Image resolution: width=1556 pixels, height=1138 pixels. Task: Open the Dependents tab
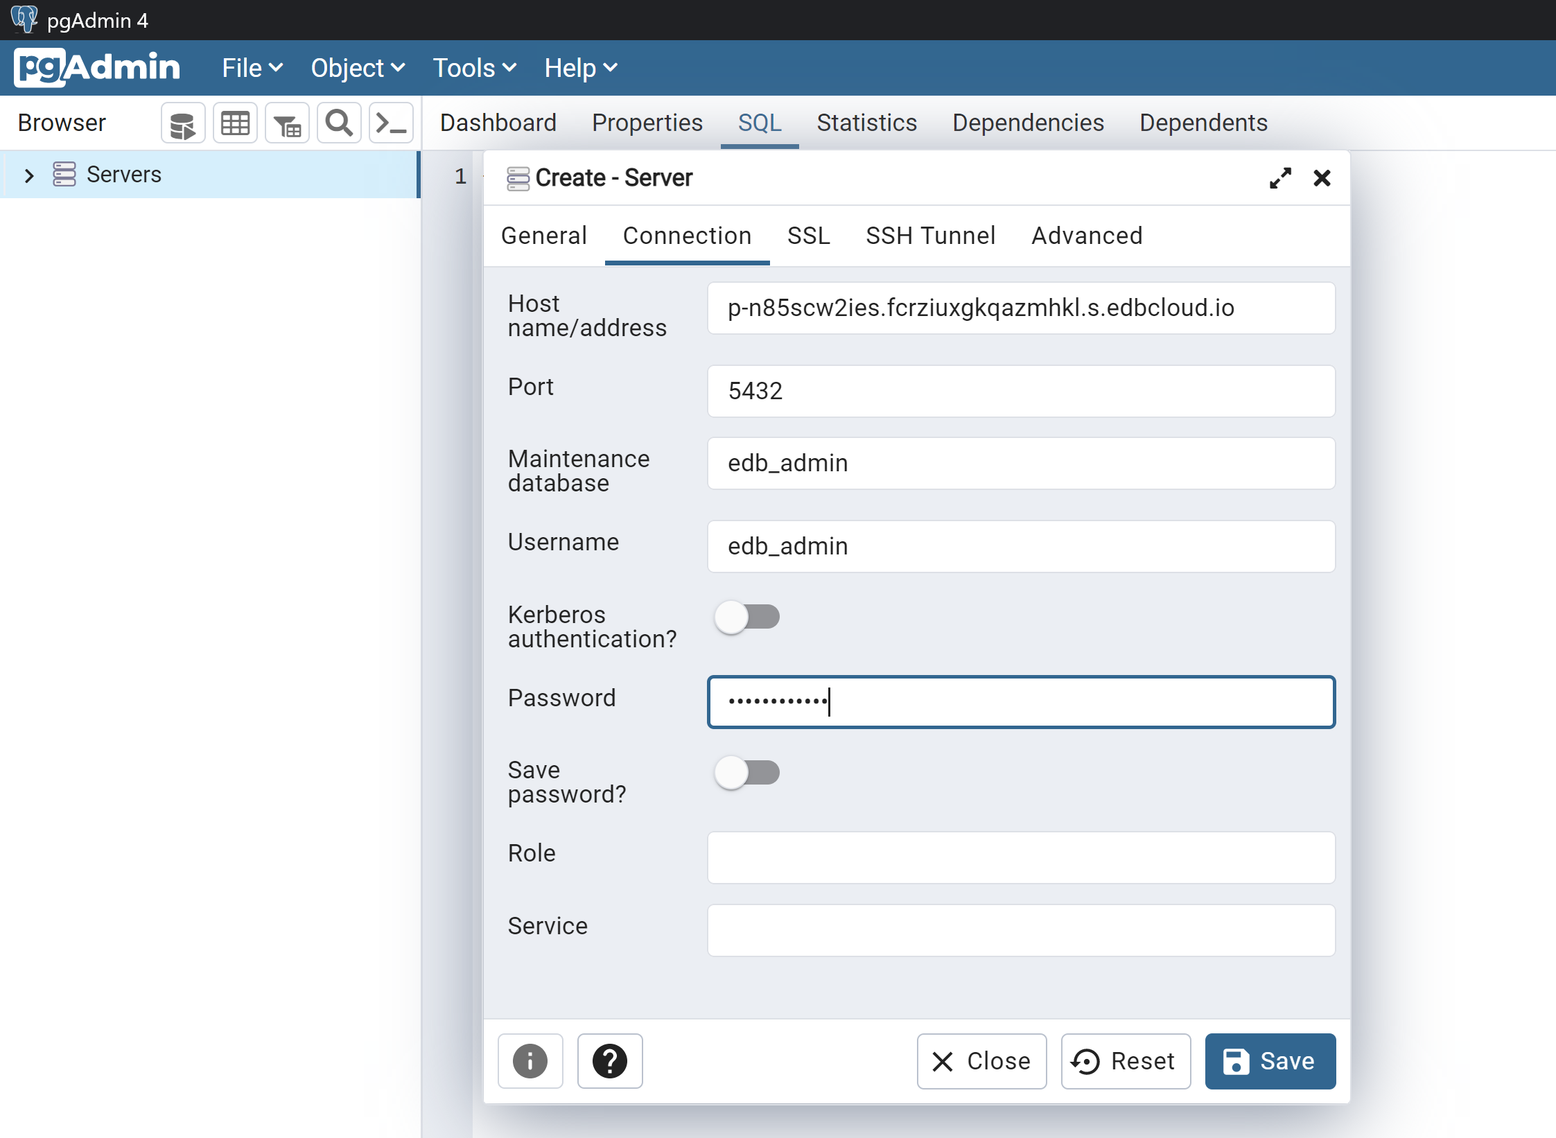click(x=1203, y=123)
